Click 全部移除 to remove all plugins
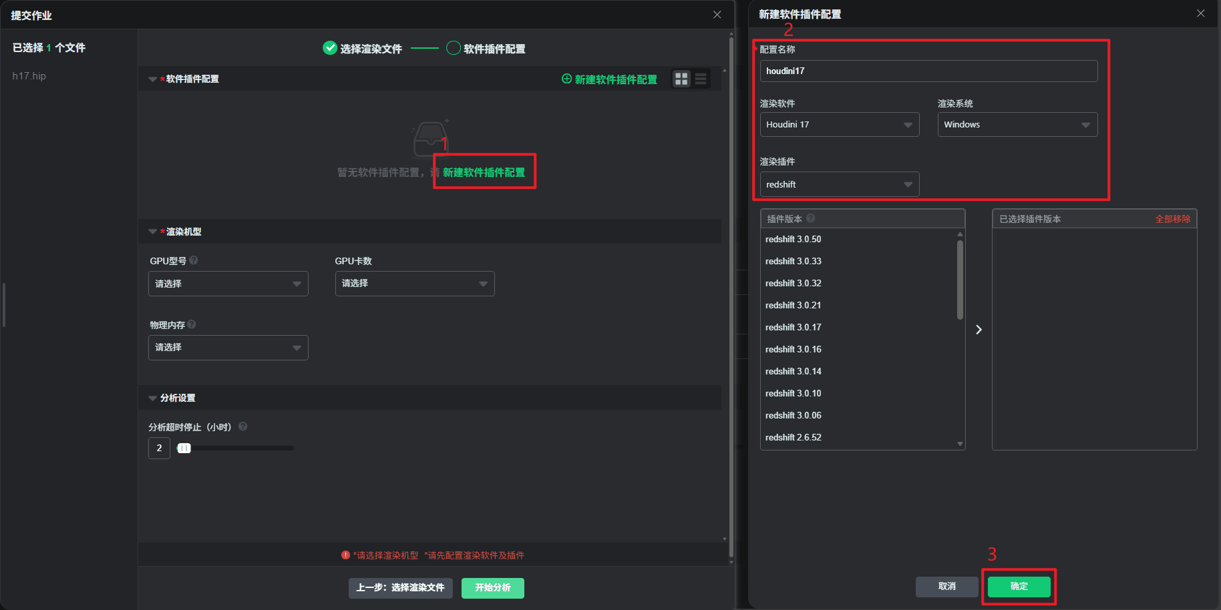This screenshot has height=610, width=1221. (1172, 219)
